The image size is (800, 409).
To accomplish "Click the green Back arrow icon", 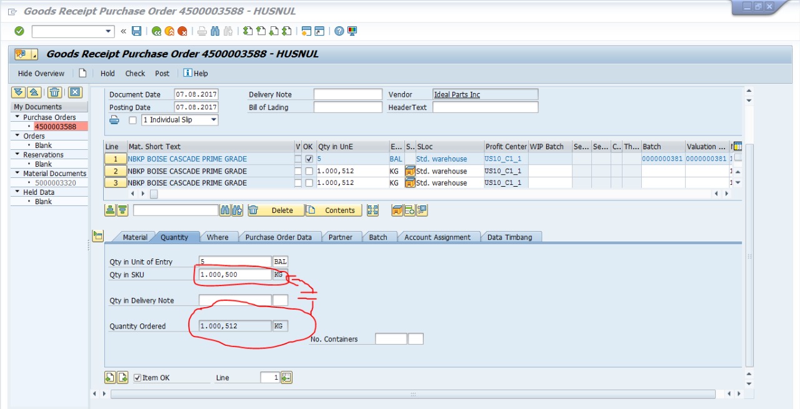I will click(x=156, y=31).
